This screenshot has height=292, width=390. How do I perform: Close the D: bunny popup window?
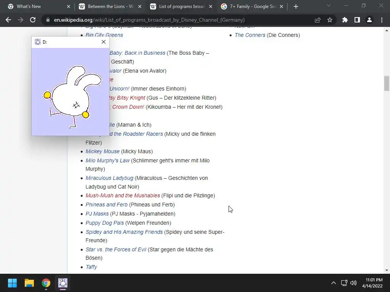coord(104,42)
